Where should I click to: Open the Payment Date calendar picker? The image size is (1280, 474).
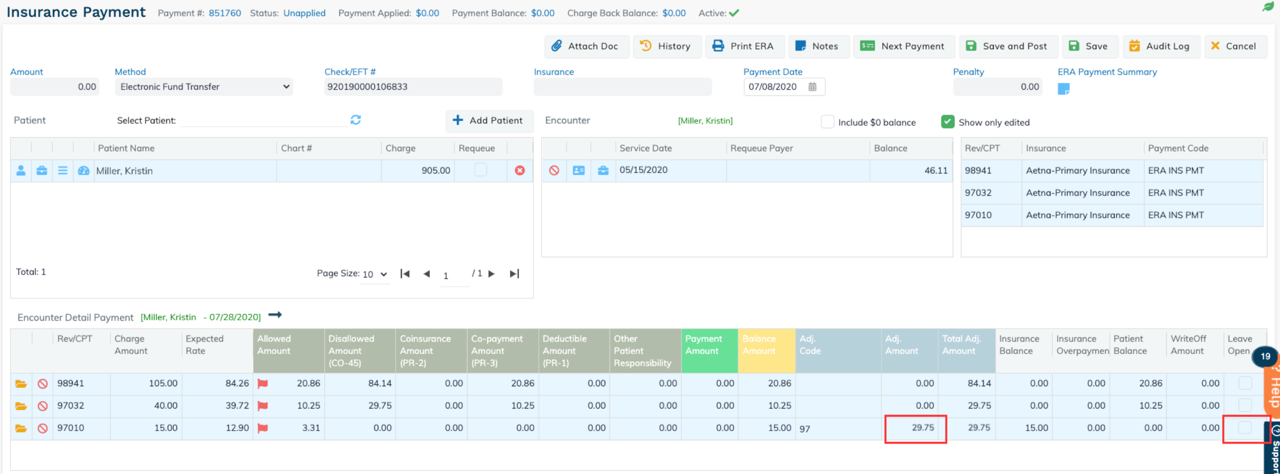pos(813,86)
